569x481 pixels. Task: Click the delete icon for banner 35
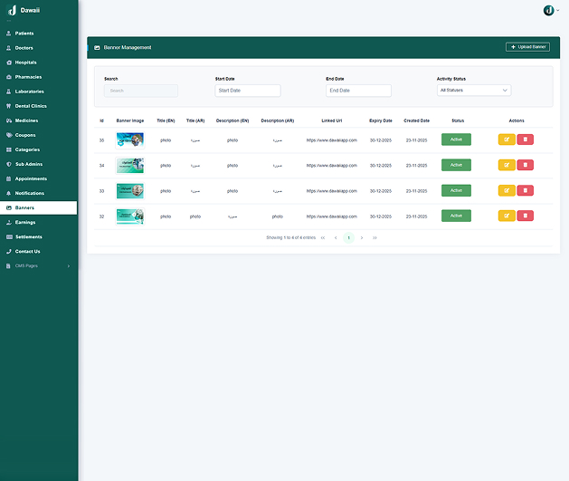point(525,139)
